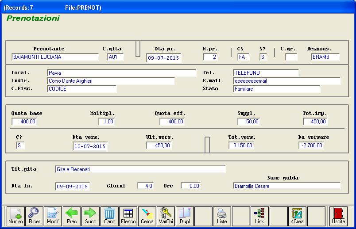Click the C.Fisc. field CODICE
This screenshot has width=356, height=229.
pos(82,89)
